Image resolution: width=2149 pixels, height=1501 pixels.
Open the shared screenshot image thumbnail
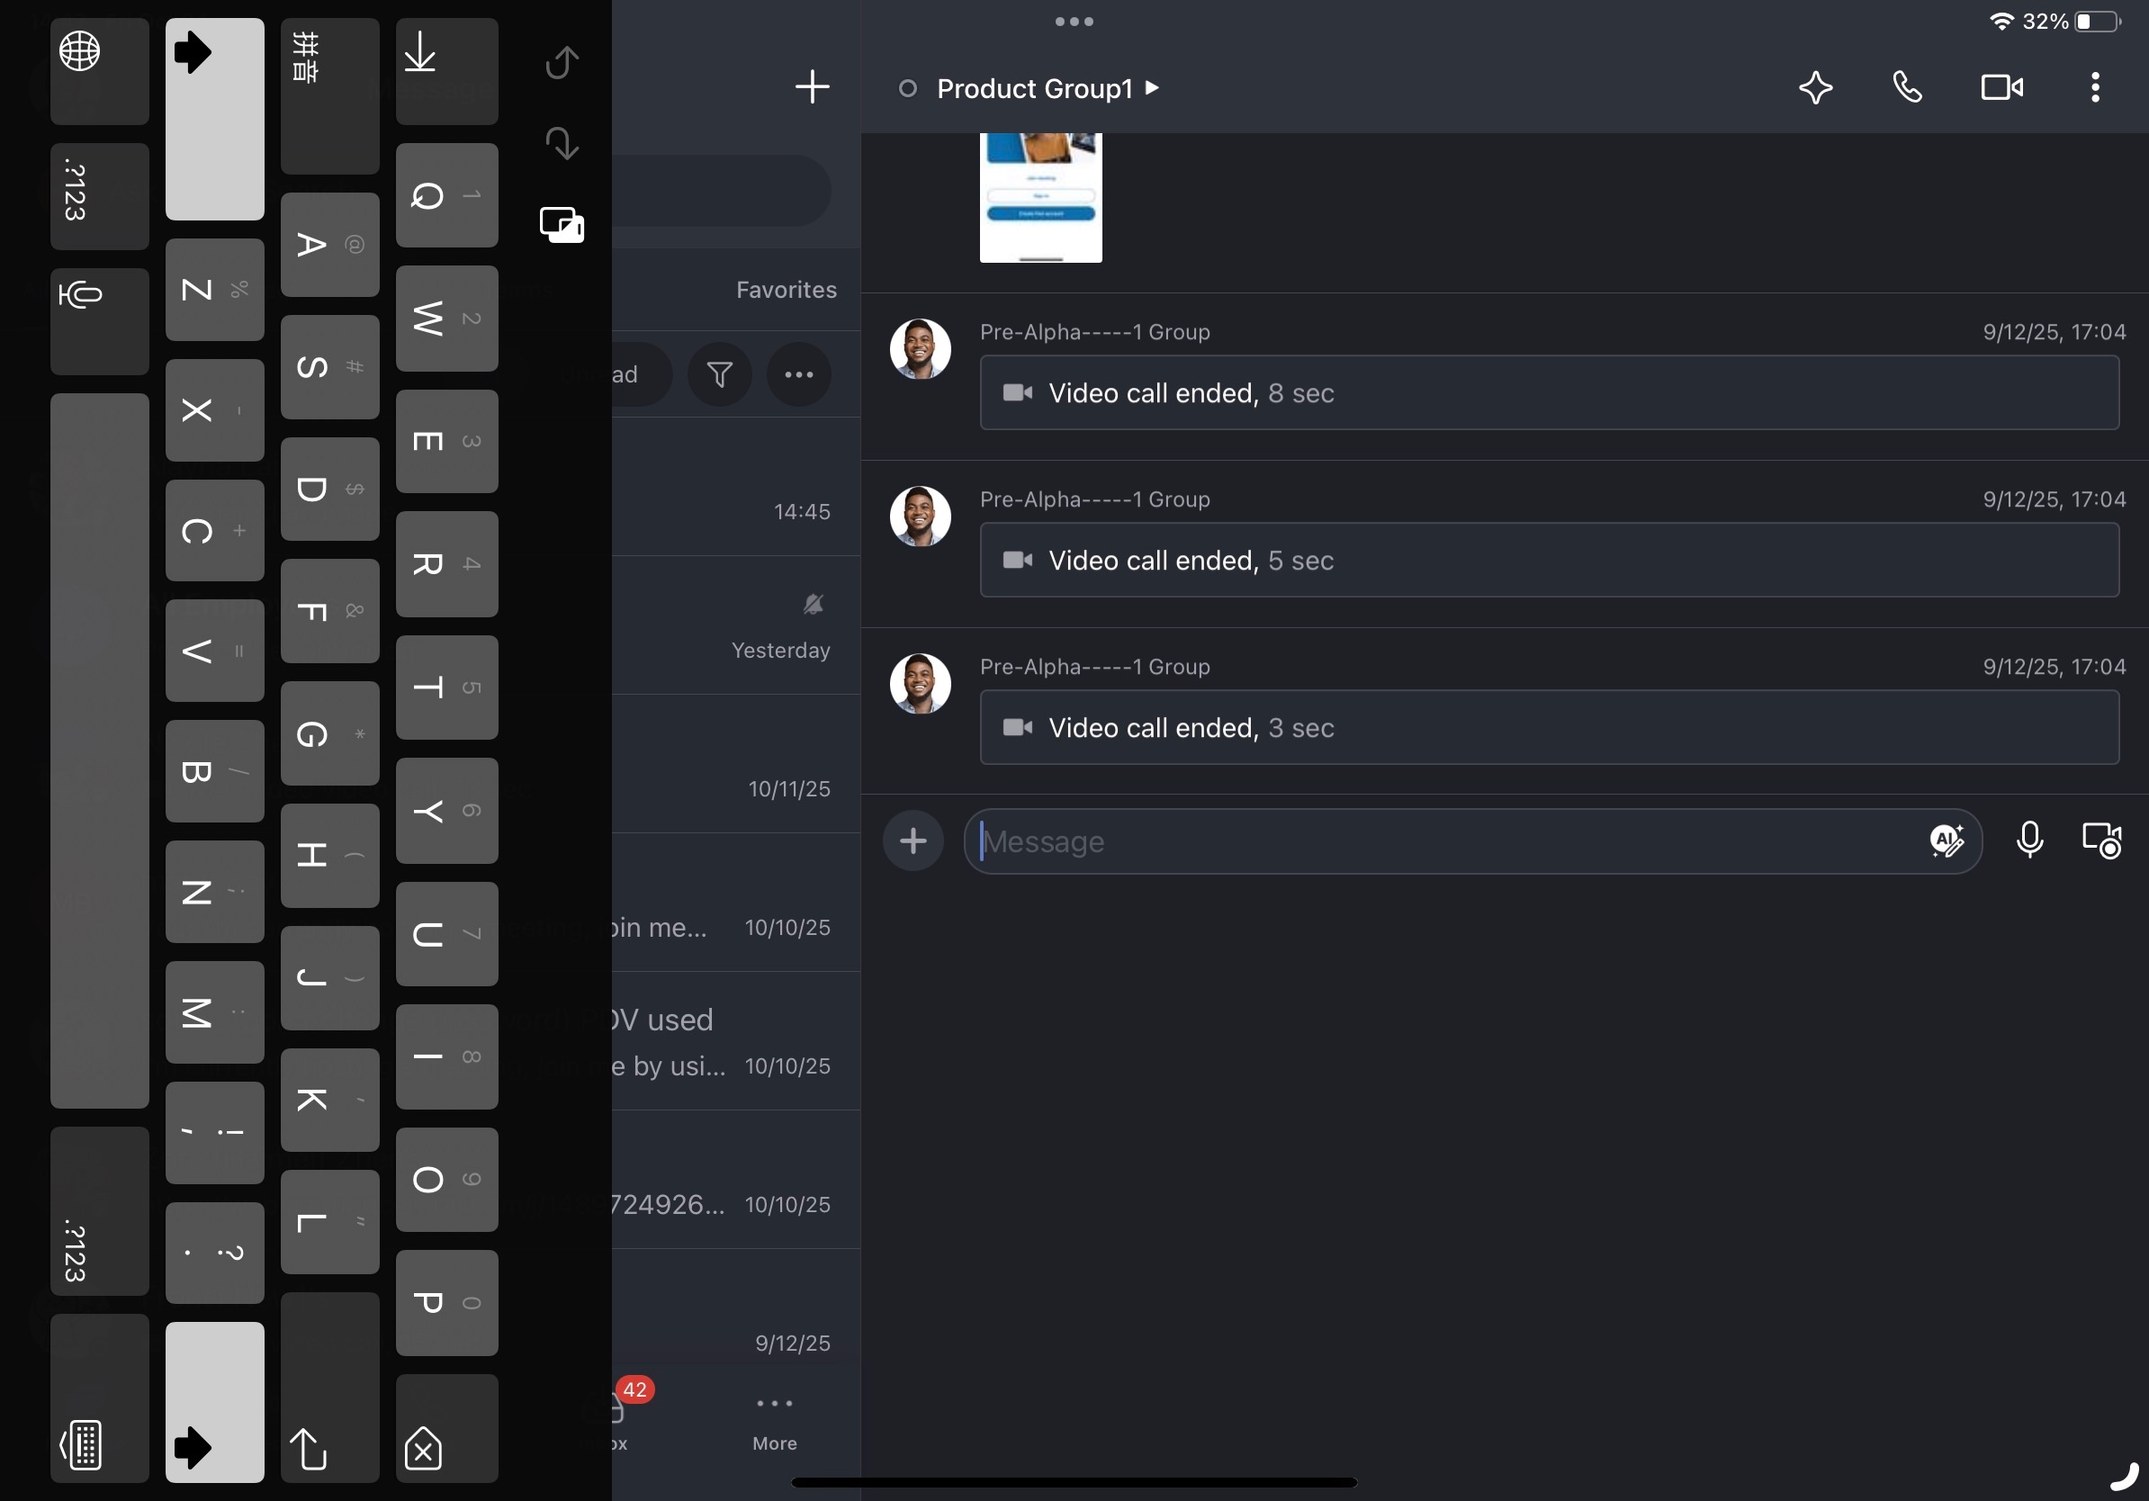point(1040,197)
